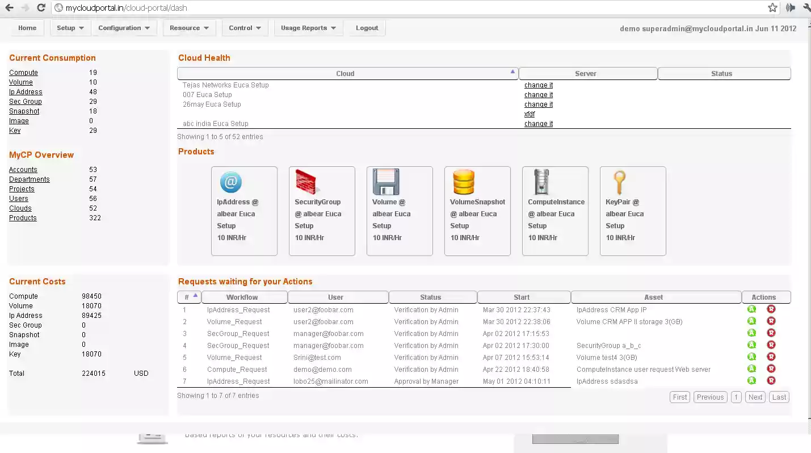Reject the IpAddress_Request from lobo25@mailinator.com
The image size is (811, 453).
(x=771, y=380)
